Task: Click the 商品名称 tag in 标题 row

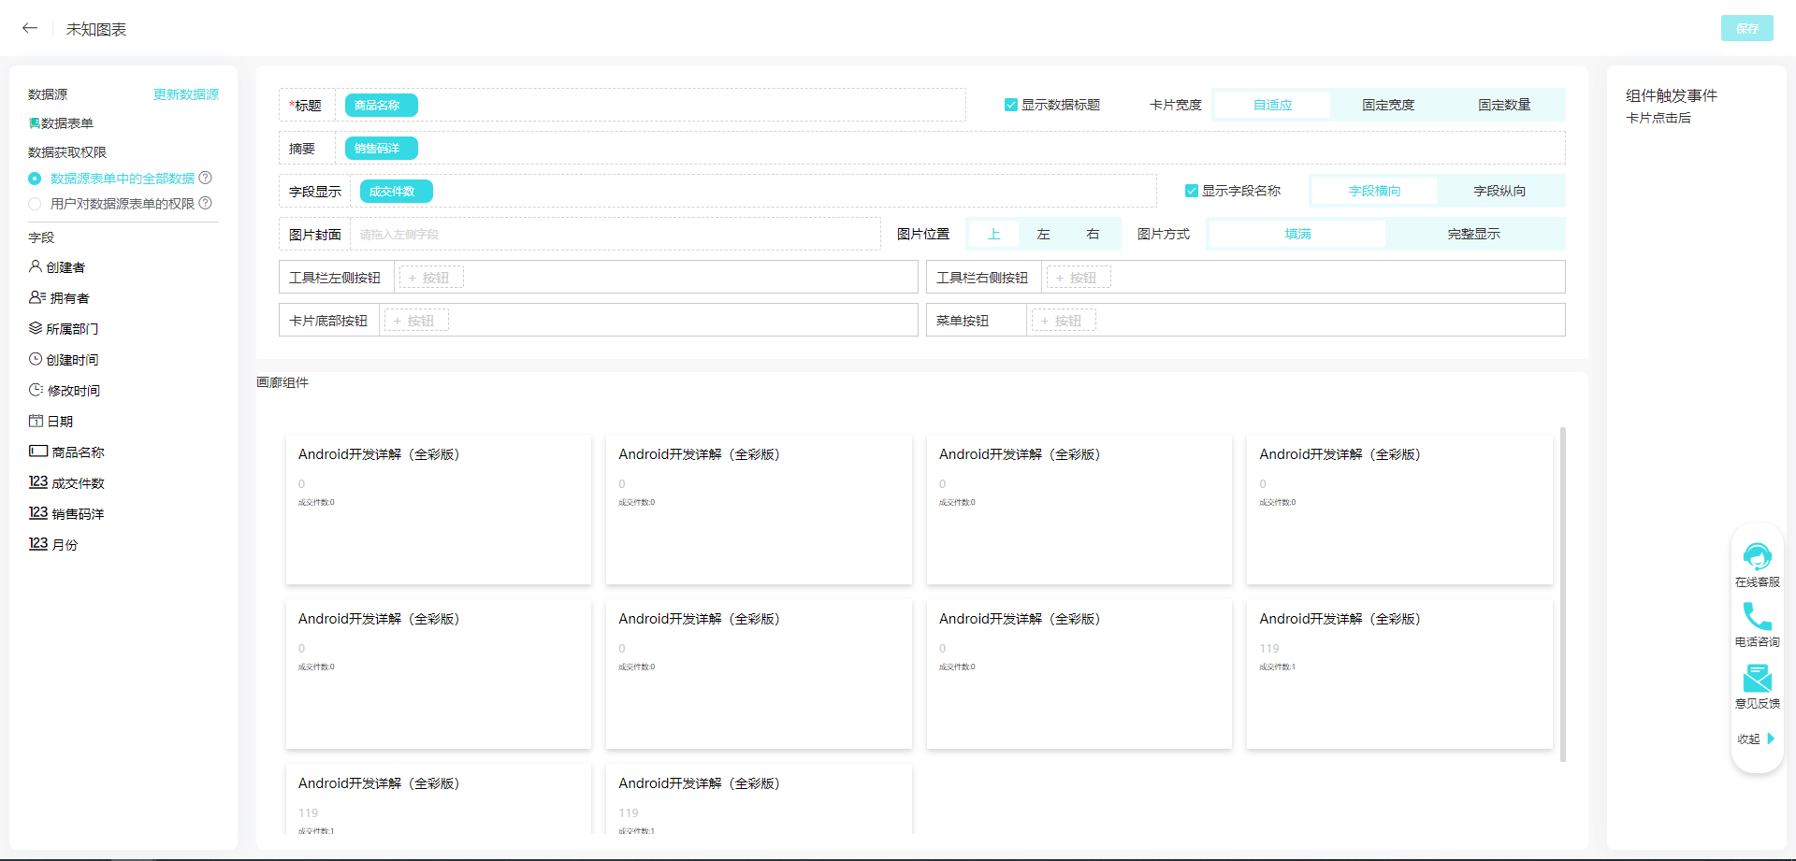Action: click(381, 106)
